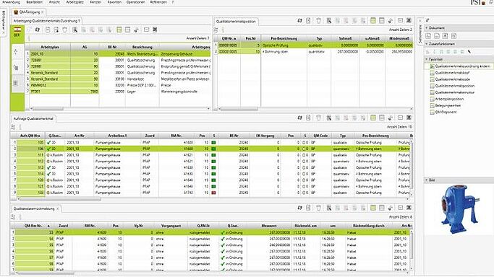This screenshot has width=494, height=277.
Task: Toggle form view in Qualitätsmerkmalsposition toolbar
Action: (381, 21)
